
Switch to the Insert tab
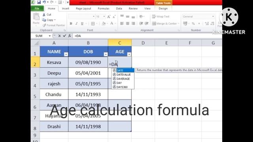click(x=65, y=9)
